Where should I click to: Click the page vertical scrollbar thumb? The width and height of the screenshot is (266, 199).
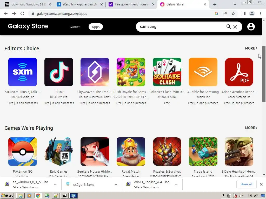coord(264,74)
